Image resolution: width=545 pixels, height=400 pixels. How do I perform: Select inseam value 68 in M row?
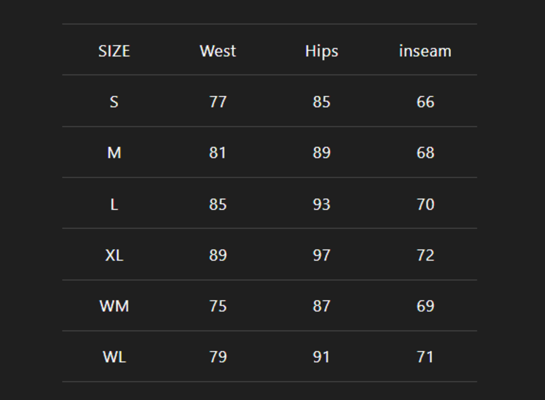[425, 153]
